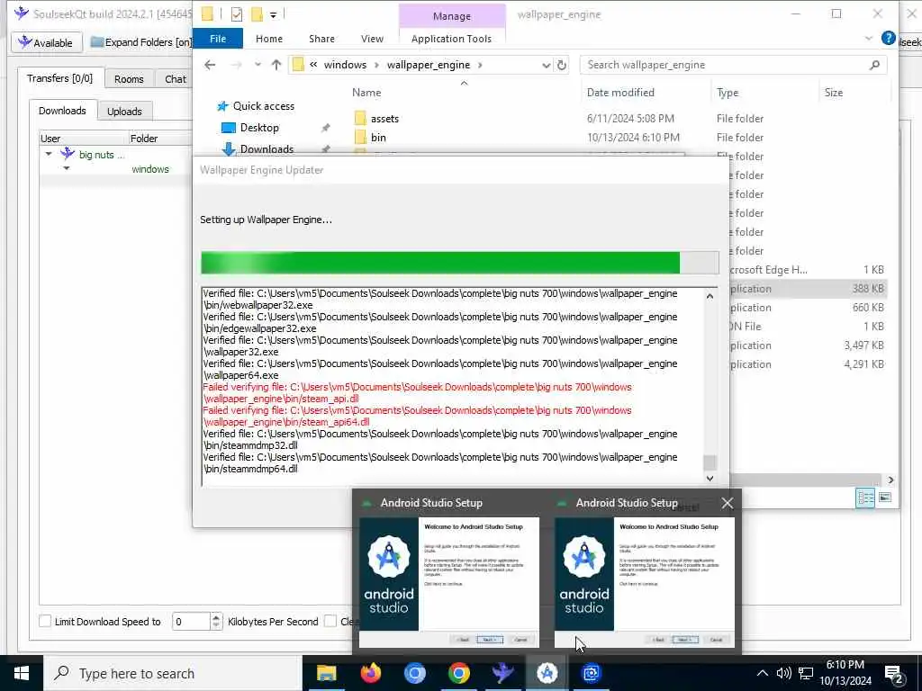Viewport: 922px width, 691px height.
Task: Click the properties checkmark in Explorer title bar
Action: click(x=237, y=14)
